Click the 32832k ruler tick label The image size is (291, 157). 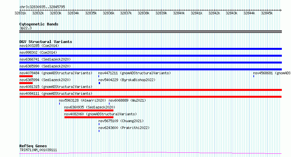(x=38, y=13)
